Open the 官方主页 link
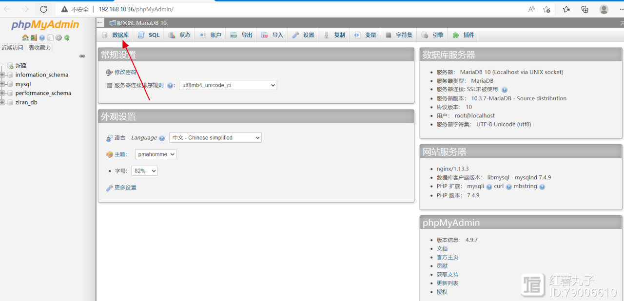 click(448, 257)
